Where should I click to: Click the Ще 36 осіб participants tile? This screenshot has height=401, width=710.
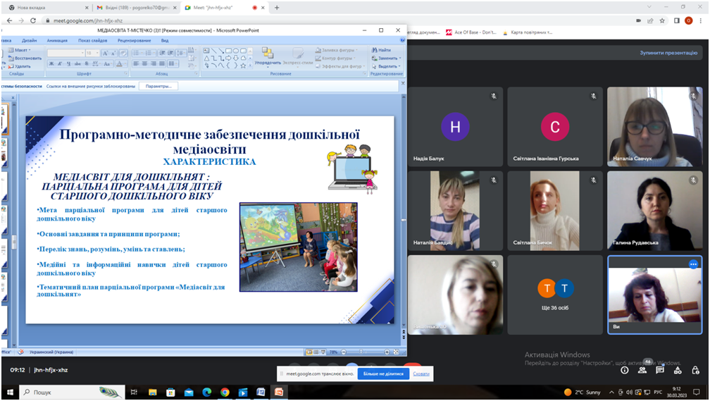pyautogui.click(x=555, y=295)
